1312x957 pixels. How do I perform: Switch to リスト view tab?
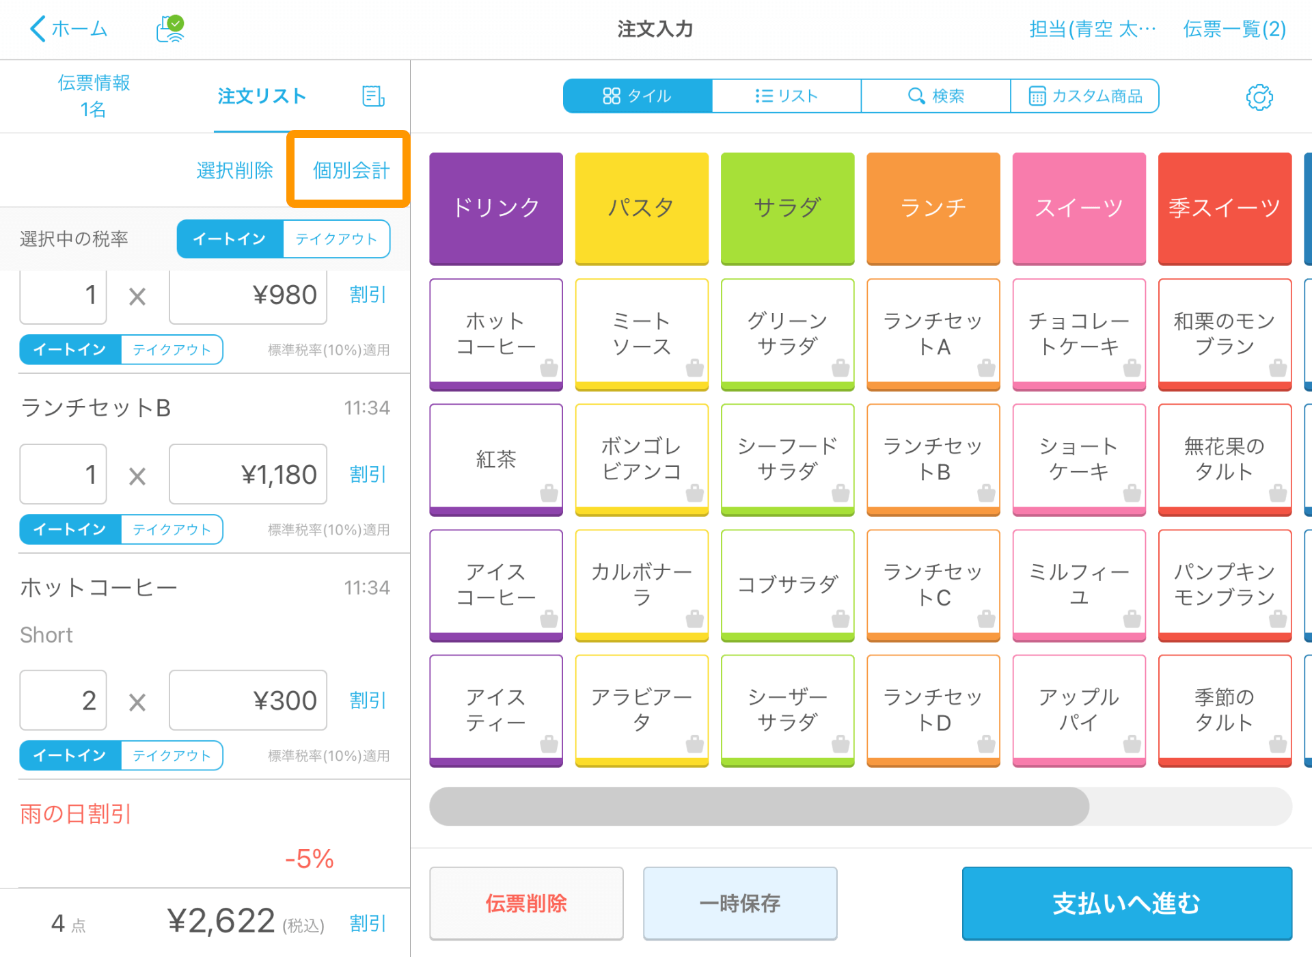click(x=787, y=96)
